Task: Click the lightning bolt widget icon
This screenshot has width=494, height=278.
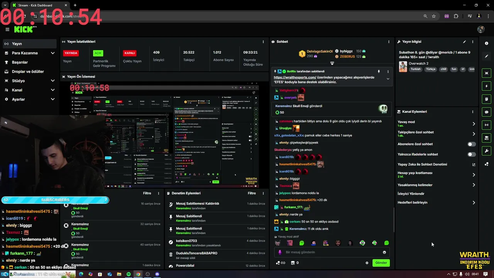Action: [487, 86]
